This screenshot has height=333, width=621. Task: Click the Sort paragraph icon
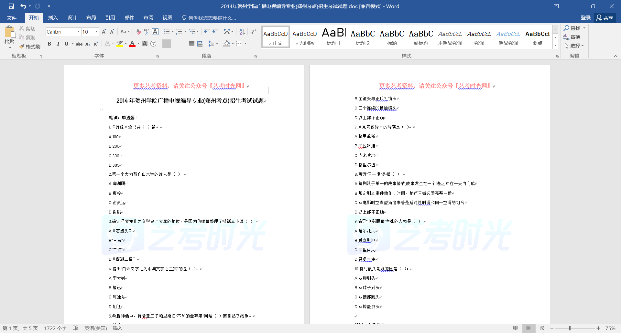[242, 32]
